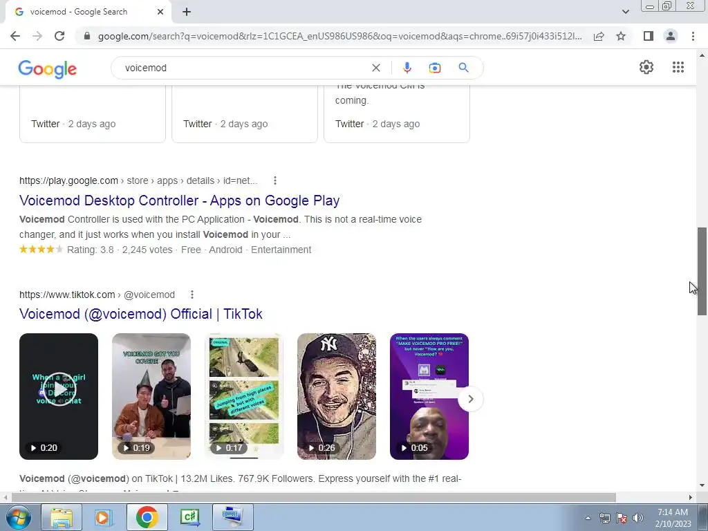This screenshot has width=708, height=531.
Task: Click the scrollbar down arrow
Action: pos(702,486)
